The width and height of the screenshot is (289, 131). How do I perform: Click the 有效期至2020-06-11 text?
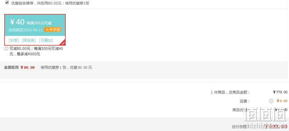click(x=26, y=30)
